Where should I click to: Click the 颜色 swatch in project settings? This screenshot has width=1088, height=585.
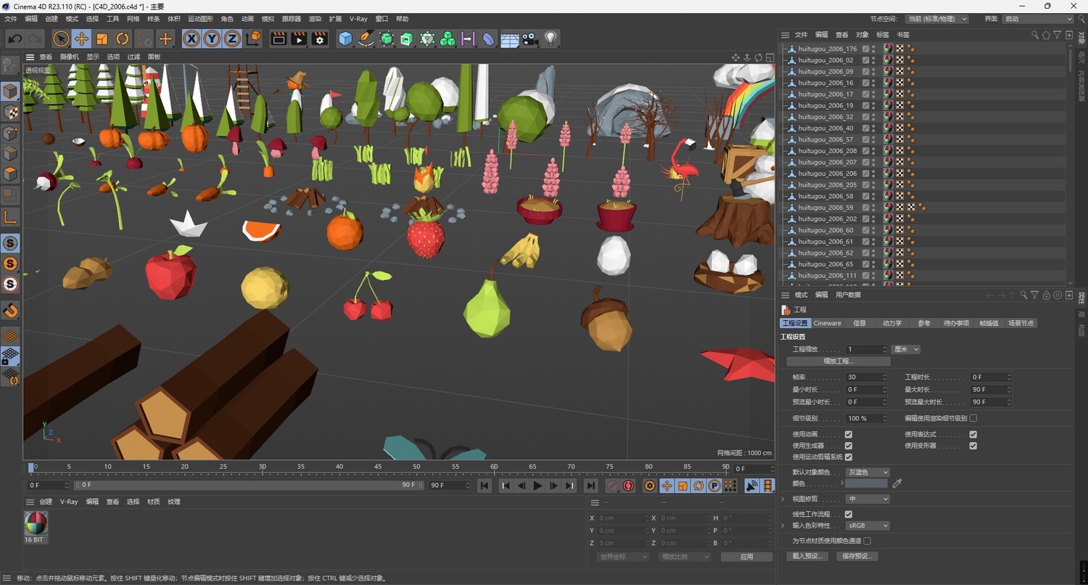pos(866,483)
